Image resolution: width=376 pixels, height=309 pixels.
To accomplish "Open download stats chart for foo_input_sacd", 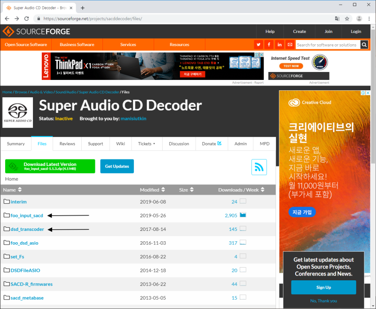I will click(242, 215).
